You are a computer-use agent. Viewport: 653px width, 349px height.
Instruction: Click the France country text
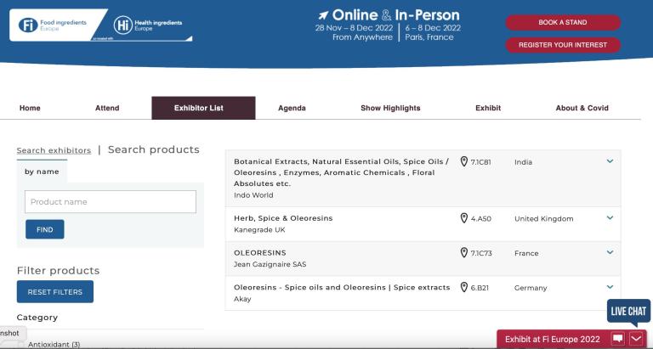click(x=526, y=253)
